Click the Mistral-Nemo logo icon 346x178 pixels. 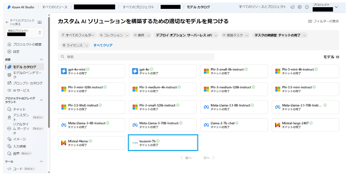[x=64, y=143]
